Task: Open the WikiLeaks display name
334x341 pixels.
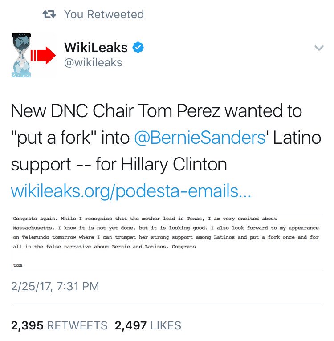Action: point(96,47)
